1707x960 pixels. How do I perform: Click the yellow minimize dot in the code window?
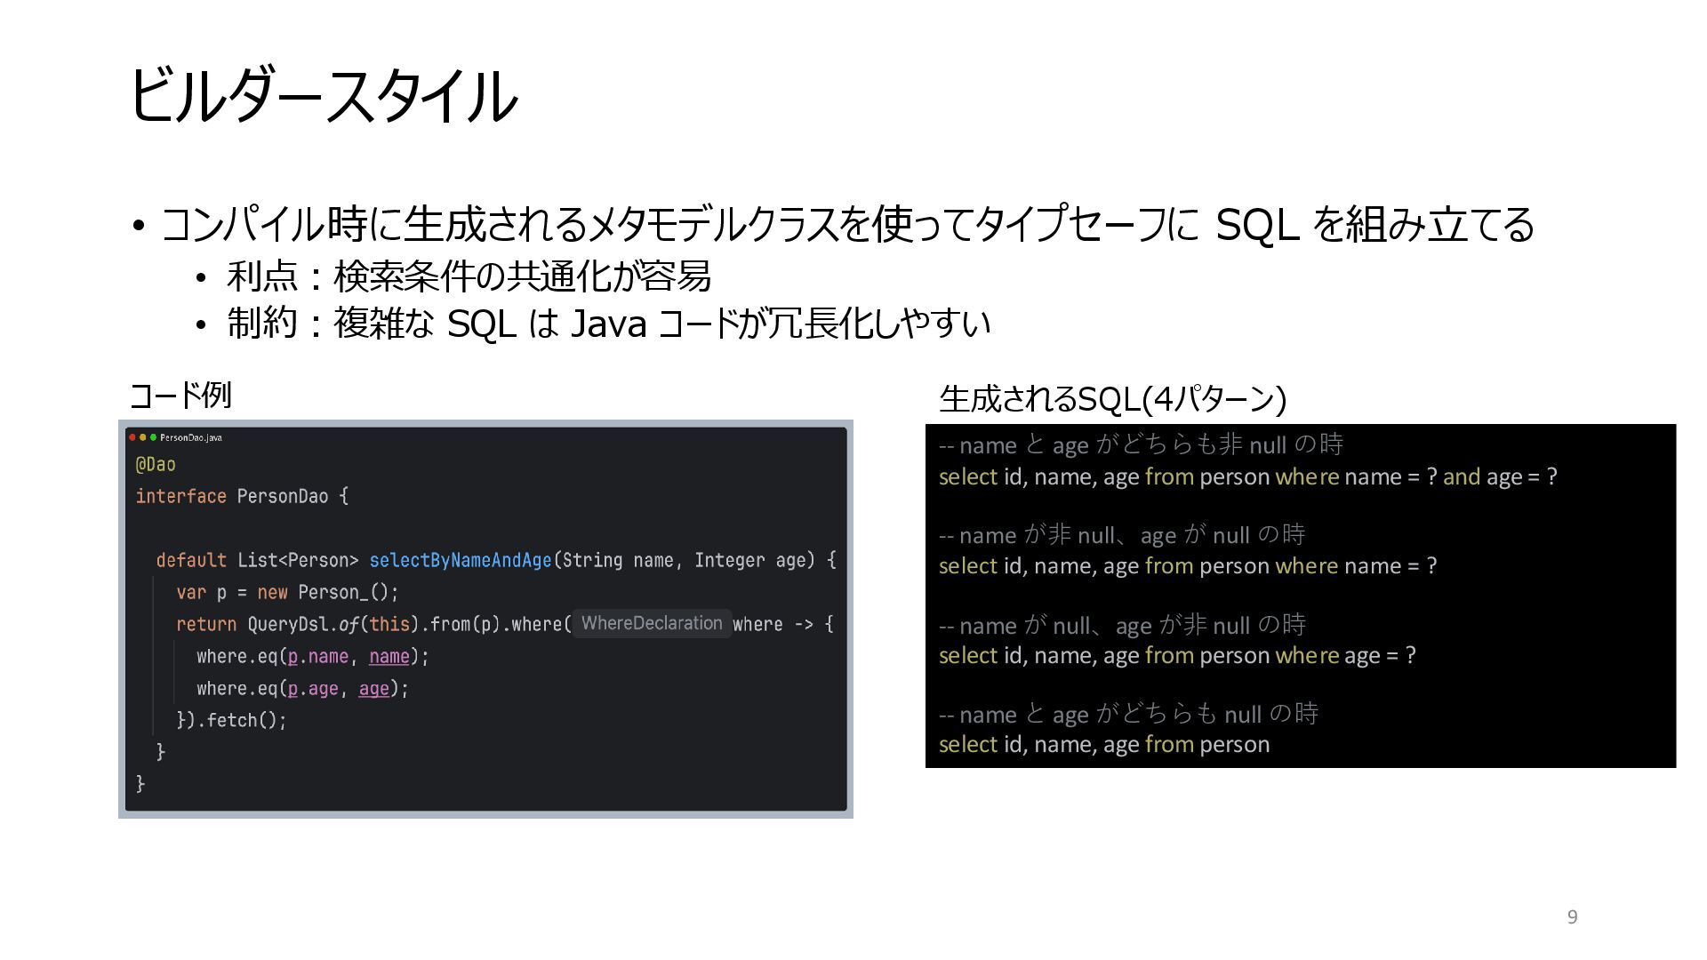click(x=142, y=437)
